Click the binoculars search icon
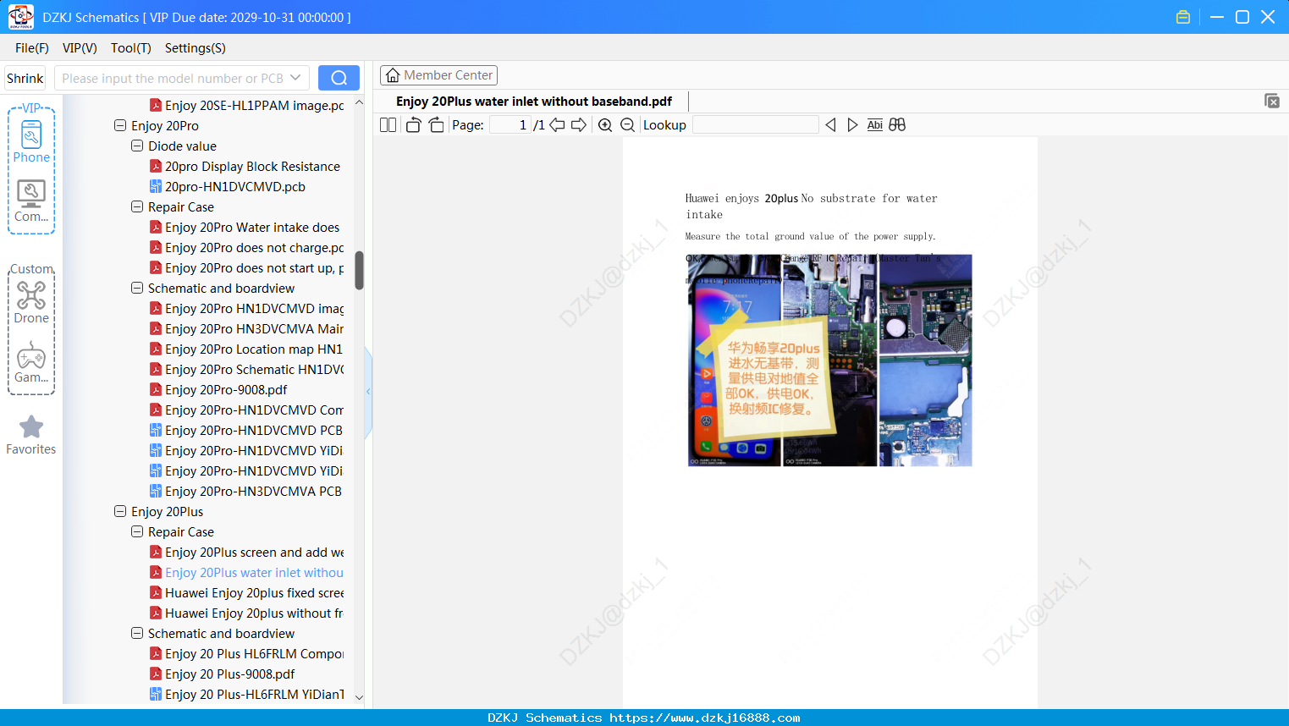The width and height of the screenshot is (1289, 726). pos(897,125)
